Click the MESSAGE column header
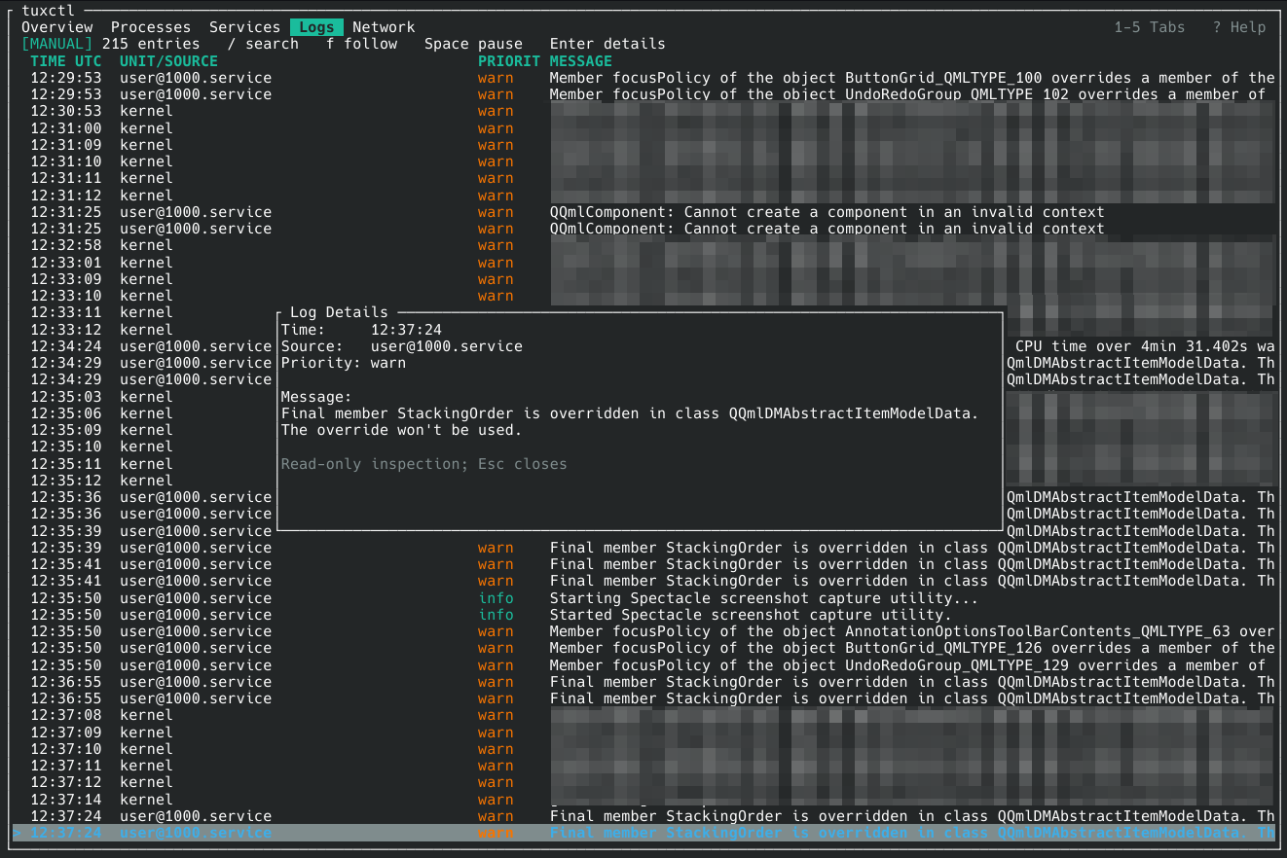 tap(581, 61)
